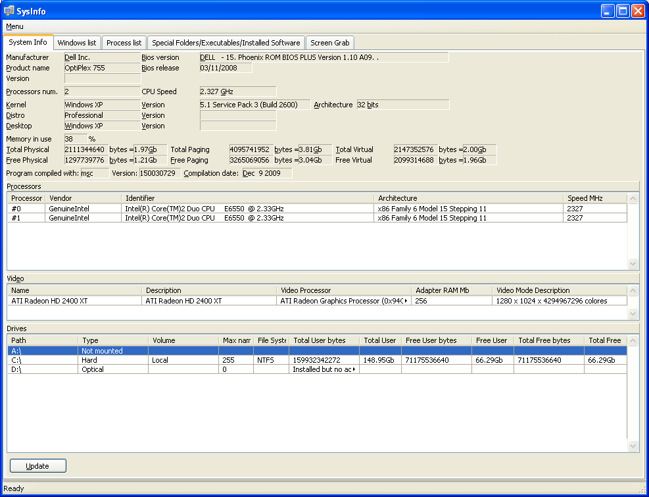Click the Video Processor column header
649x497 pixels.
click(x=343, y=290)
